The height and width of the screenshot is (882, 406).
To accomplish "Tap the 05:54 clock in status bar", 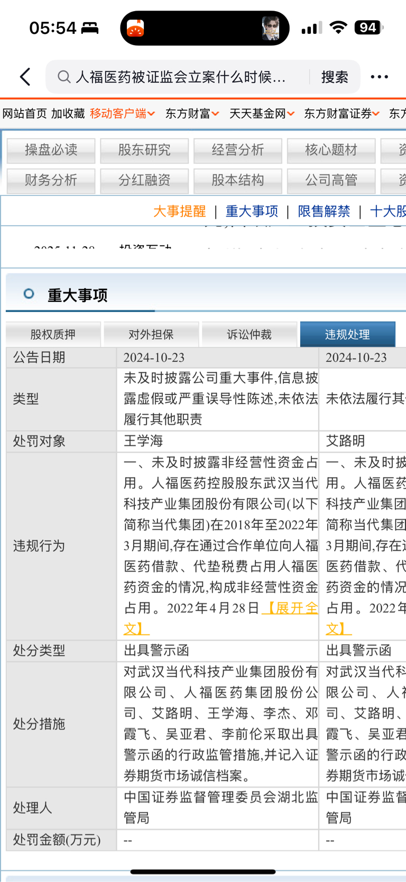I will 53,28.
